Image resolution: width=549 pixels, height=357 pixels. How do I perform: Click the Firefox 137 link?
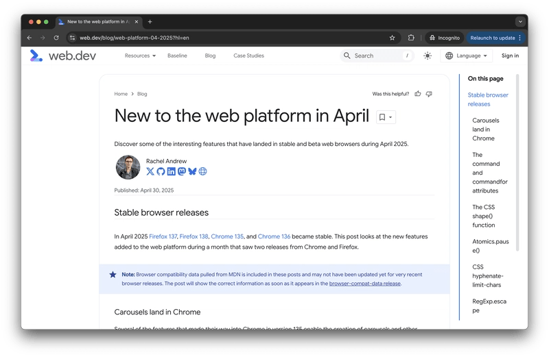click(x=163, y=236)
